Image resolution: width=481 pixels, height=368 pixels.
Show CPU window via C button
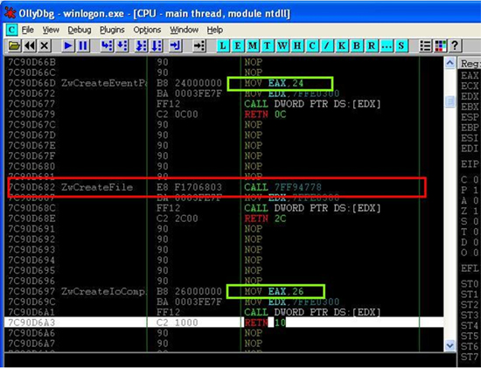coord(312,46)
